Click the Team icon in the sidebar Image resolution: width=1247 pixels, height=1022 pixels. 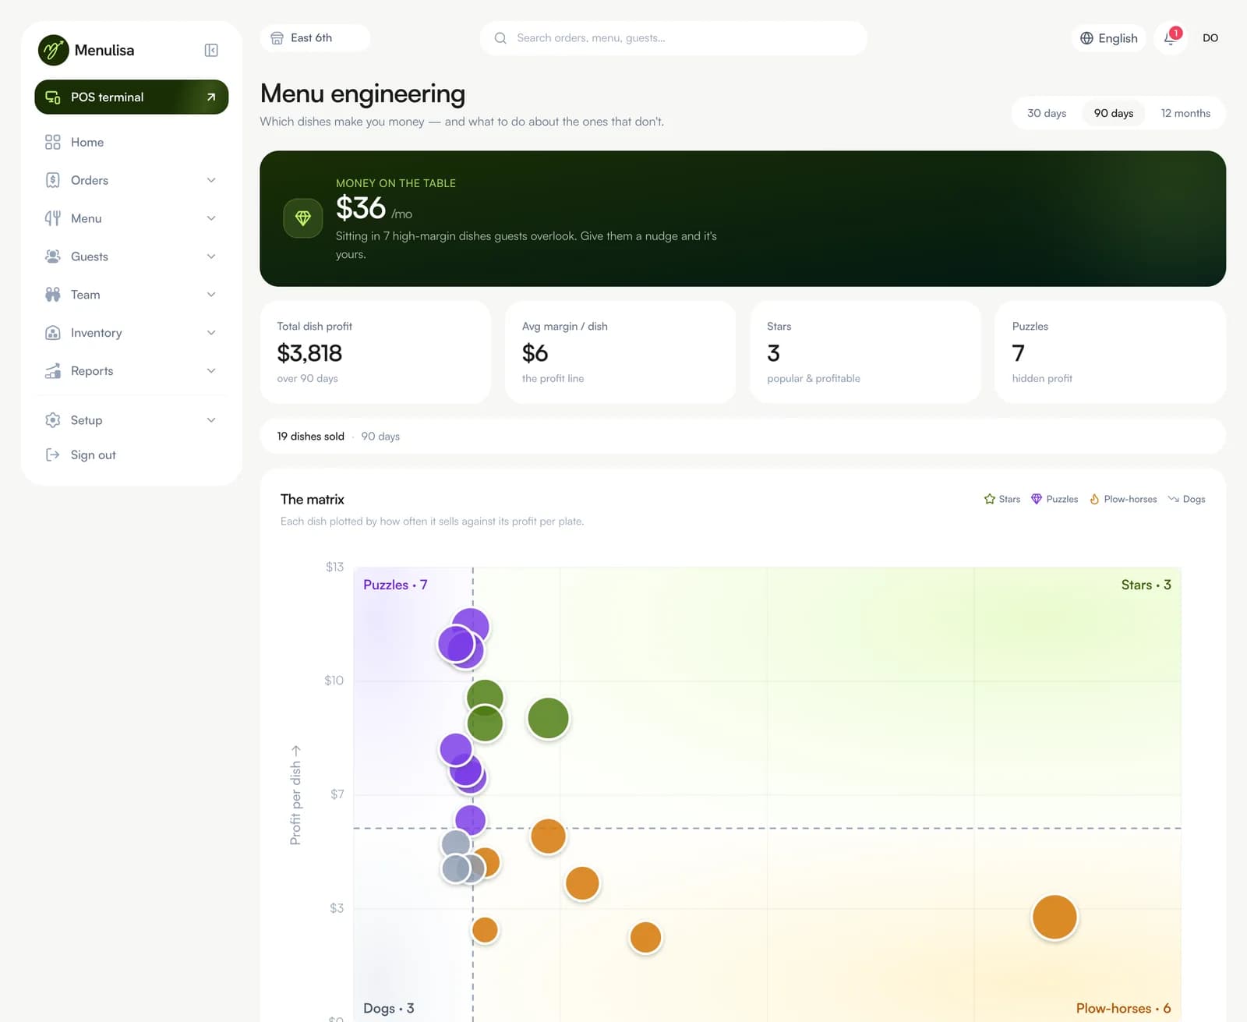click(x=53, y=295)
